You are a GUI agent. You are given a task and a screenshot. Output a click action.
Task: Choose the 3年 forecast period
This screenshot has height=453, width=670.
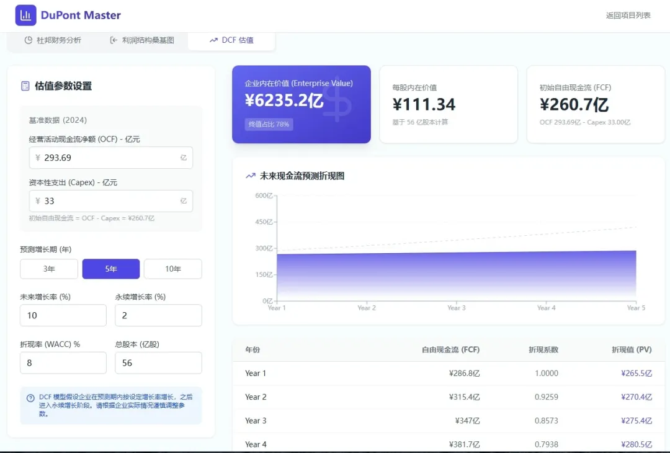pos(49,269)
